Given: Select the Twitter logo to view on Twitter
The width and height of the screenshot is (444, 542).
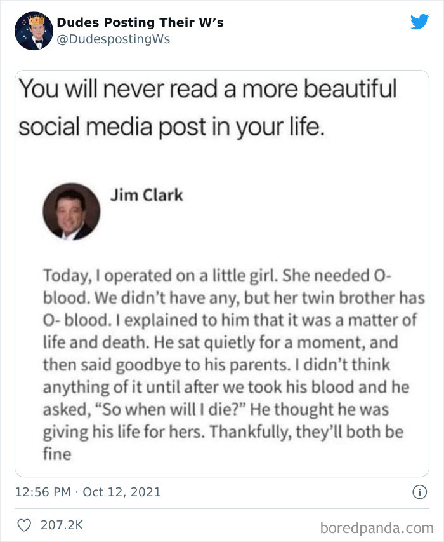Looking at the screenshot, I should point(420,21).
